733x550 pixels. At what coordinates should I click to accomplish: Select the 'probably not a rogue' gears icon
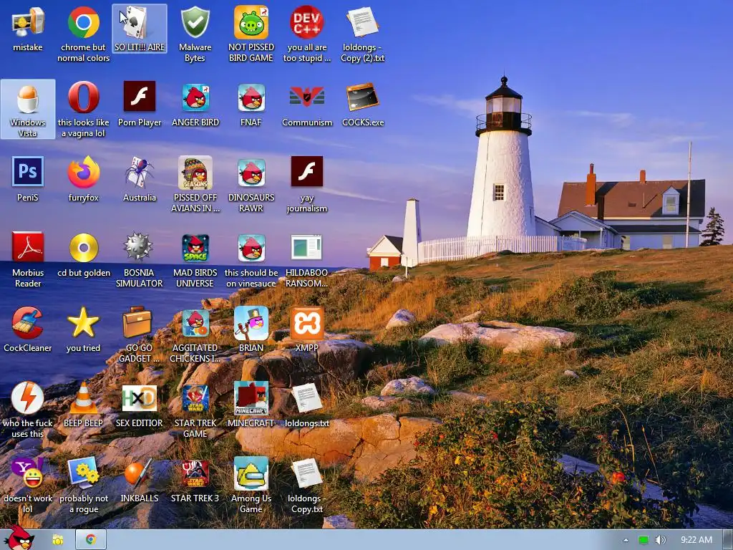click(x=83, y=486)
